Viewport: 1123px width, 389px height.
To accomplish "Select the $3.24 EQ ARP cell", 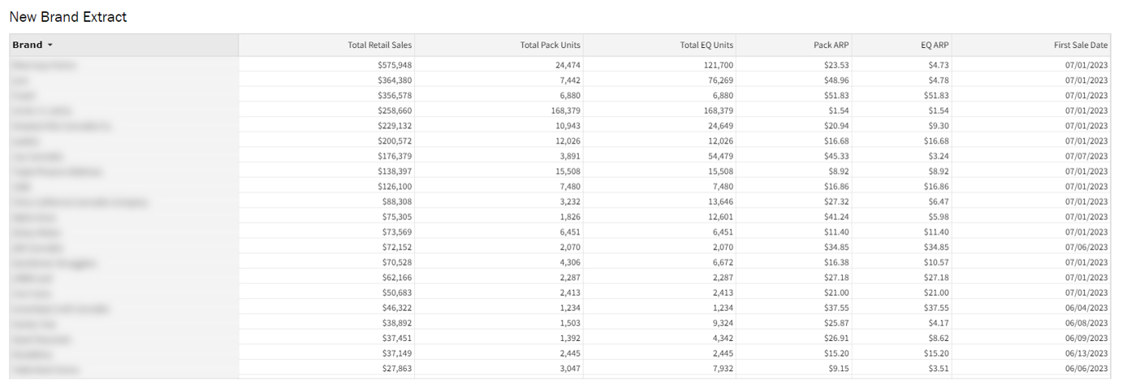I will (939, 156).
